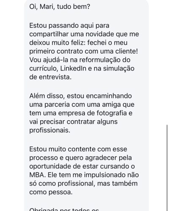Screen dimensions: 169x211
Task: Click the line "Além disso, estou encaminhando"
Action: click(81, 96)
